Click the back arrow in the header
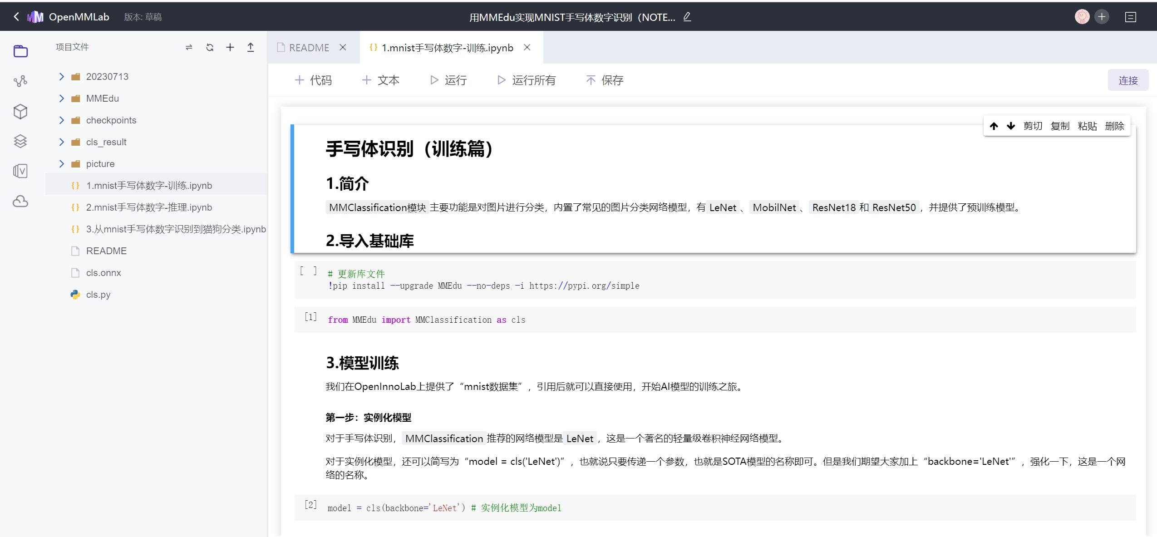Image resolution: width=1157 pixels, height=537 pixels. coord(16,17)
